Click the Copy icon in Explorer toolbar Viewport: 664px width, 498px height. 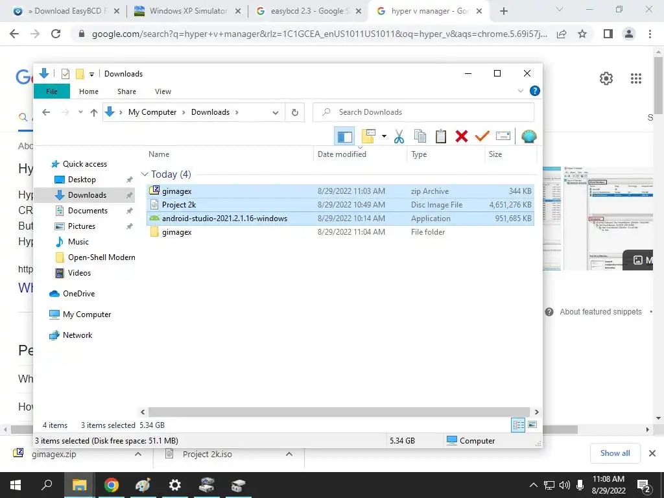pyautogui.click(x=420, y=136)
